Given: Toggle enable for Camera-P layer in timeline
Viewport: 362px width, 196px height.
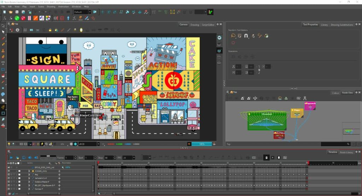Looking at the screenshot, I should pyautogui.click(x=9, y=189).
